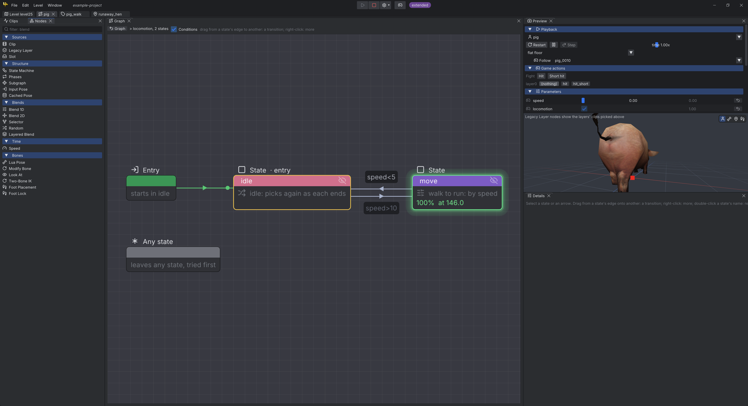
Task: Select the Phases node icon
Action: [x=5, y=77]
